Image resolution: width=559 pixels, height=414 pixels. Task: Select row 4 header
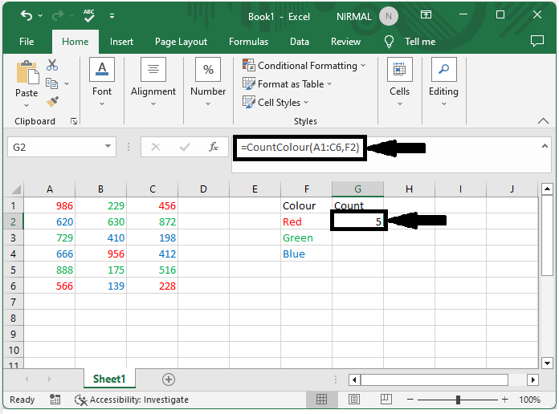13,254
